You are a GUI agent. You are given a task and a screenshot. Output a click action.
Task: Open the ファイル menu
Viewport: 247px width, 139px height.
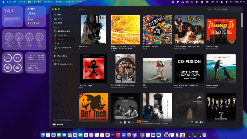tap(22, 2)
